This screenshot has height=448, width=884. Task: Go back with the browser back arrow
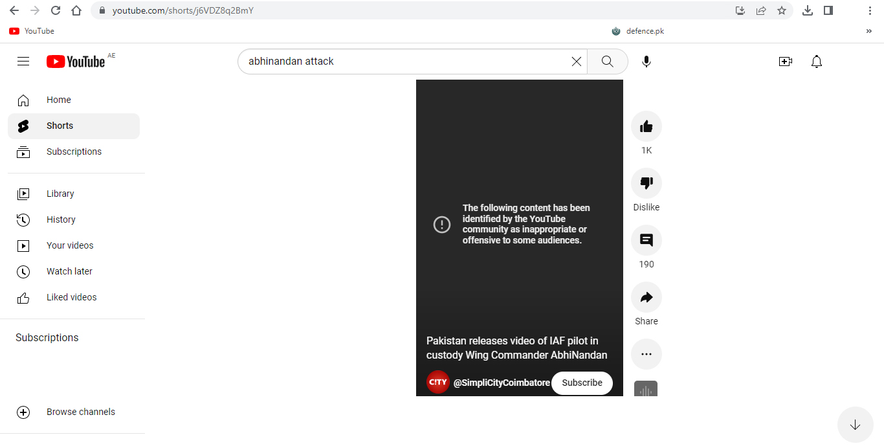14,10
